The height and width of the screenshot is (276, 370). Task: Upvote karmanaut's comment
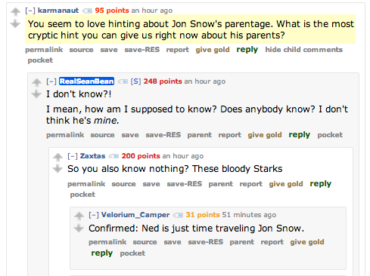click(15, 12)
